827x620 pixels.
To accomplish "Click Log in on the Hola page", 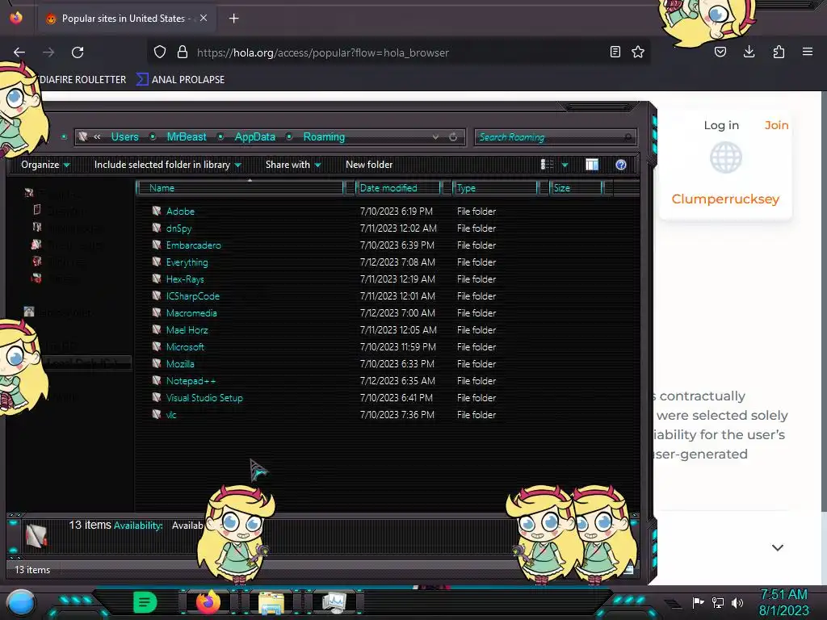I will [721, 125].
